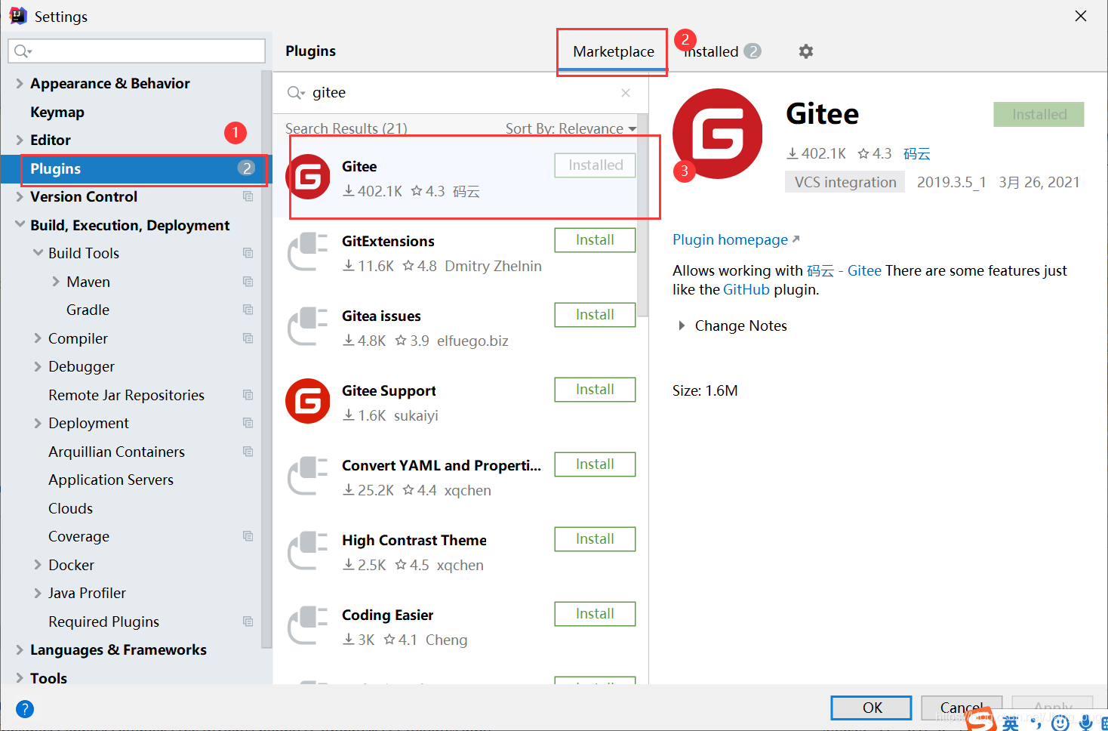Viewport: 1108px width, 731px height.
Task: Expand the Debugger node
Action: [38, 366]
